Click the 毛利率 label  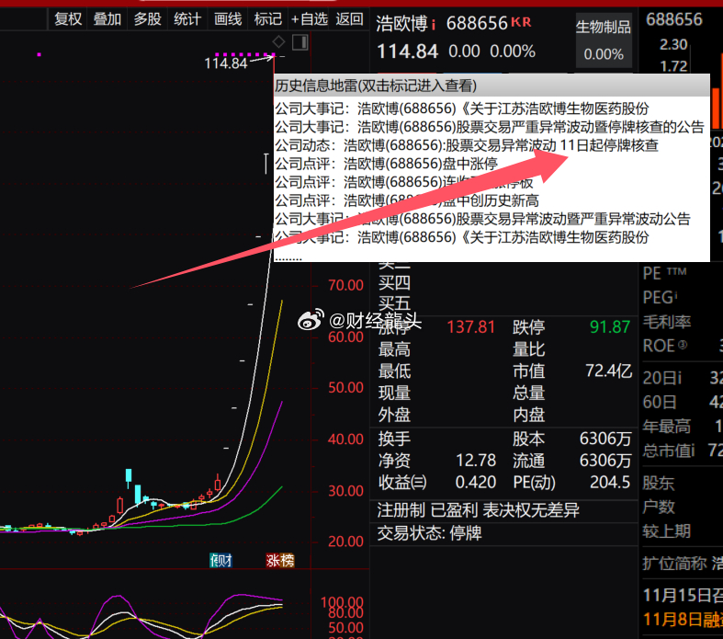pyautogui.click(x=667, y=322)
